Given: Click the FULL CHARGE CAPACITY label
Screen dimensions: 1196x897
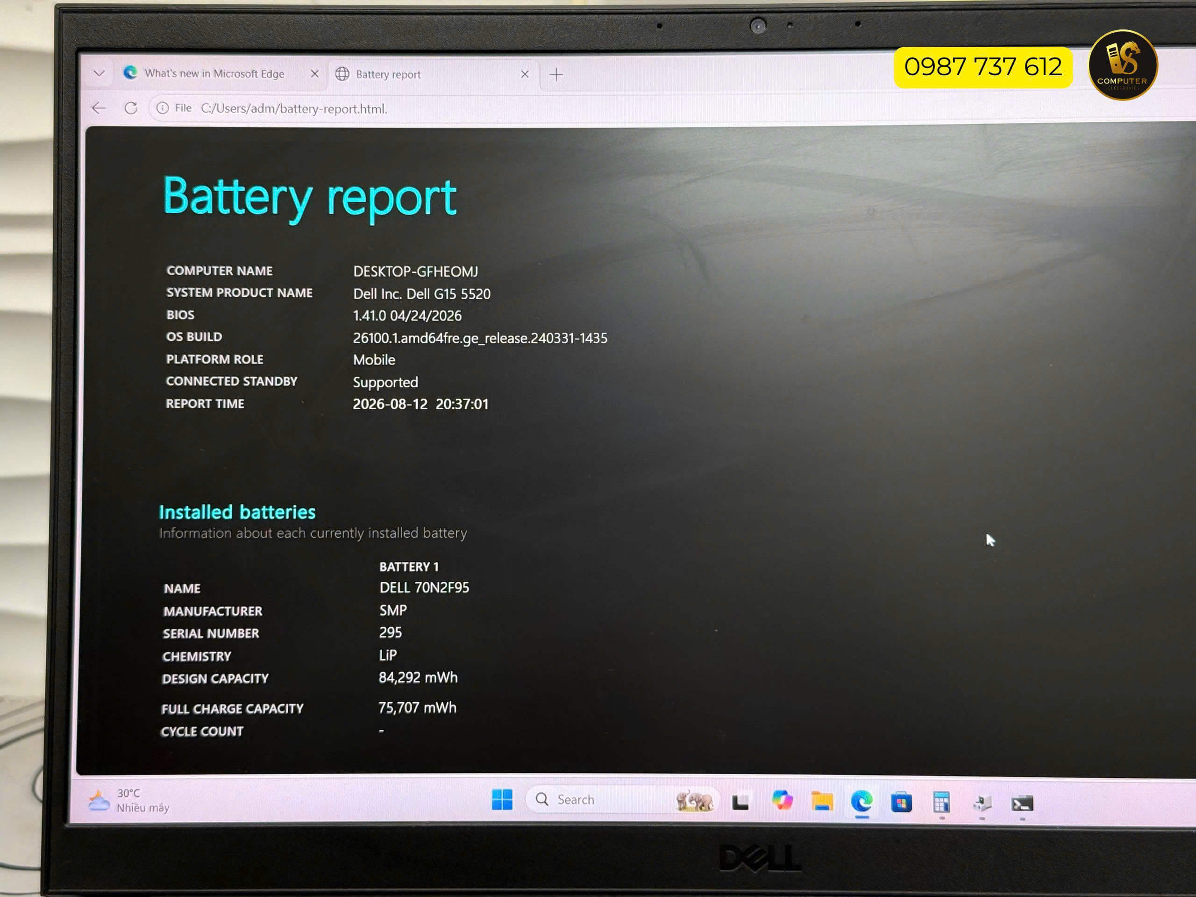Looking at the screenshot, I should click(233, 709).
